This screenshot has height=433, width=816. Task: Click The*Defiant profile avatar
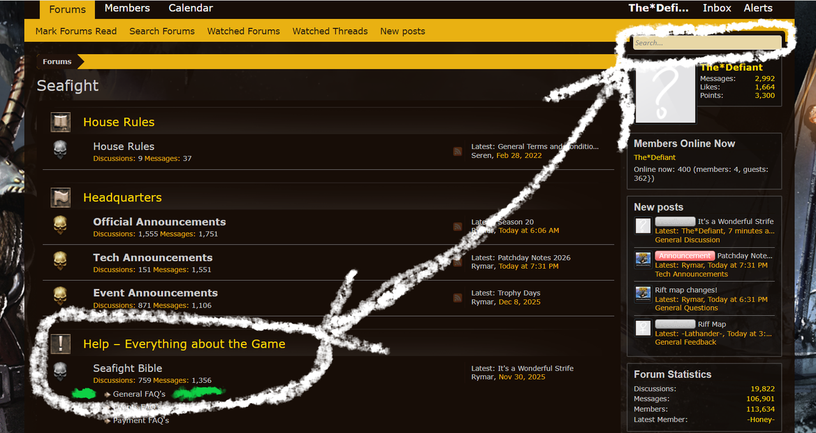(666, 93)
